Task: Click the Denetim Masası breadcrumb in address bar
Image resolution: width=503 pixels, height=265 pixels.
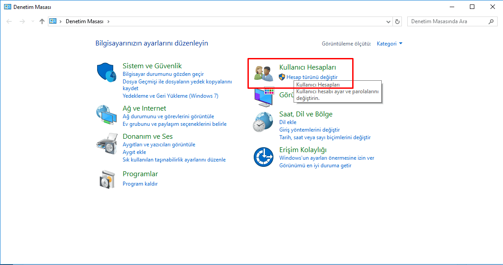Action: click(84, 21)
